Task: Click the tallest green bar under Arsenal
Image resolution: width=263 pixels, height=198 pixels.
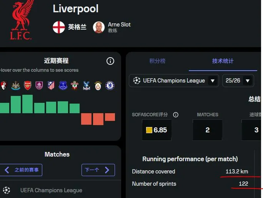Action: click(x=27, y=104)
